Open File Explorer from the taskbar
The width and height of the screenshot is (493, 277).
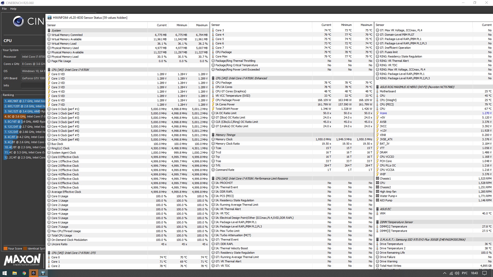14,273
